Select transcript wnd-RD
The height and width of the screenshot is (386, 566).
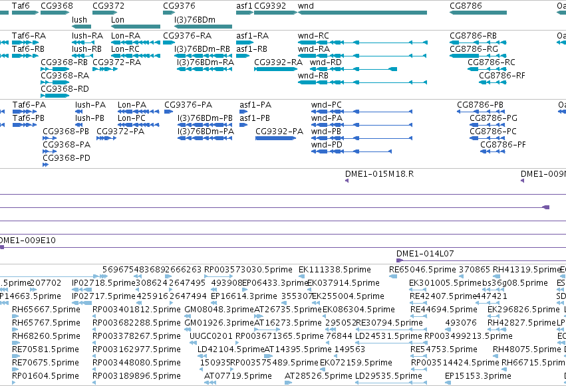[x=353, y=69]
